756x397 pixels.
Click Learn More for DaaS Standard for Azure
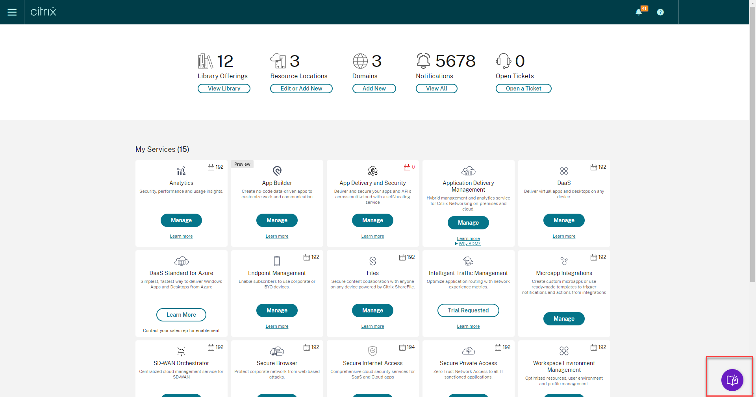point(181,315)
